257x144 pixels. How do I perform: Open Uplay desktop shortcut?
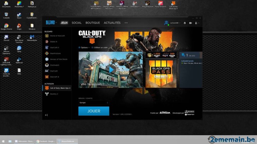19,49
